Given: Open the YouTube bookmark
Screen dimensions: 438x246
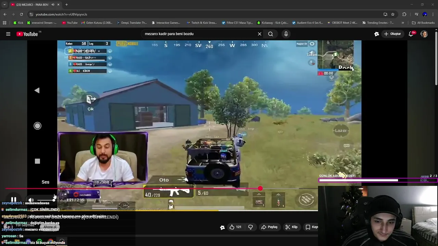Looking at the screenshot, I should point(70,23).
